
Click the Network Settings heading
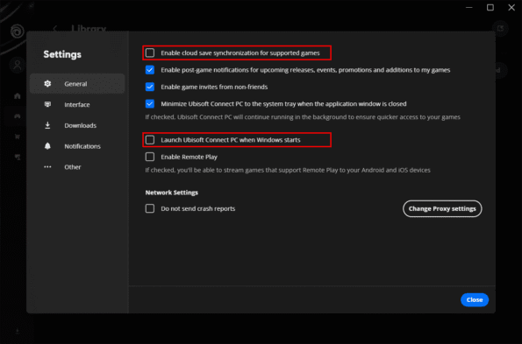172,193
